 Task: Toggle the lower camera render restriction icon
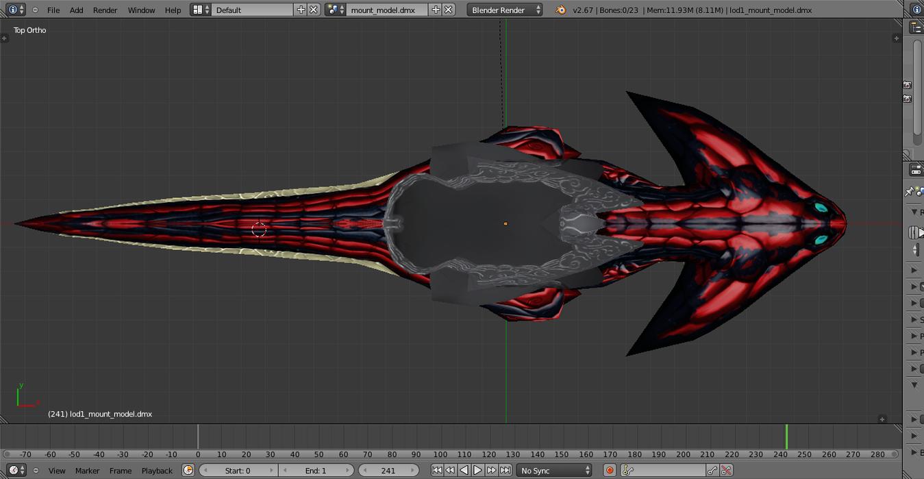tap(907, 99)
